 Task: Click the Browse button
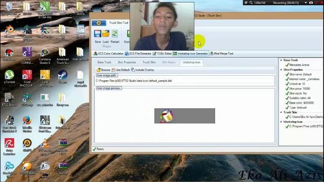point(103,70)
